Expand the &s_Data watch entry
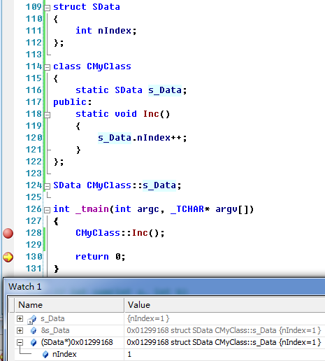This screenshot has height=361, width=325. pyautogui.click(x=20, y=330)
